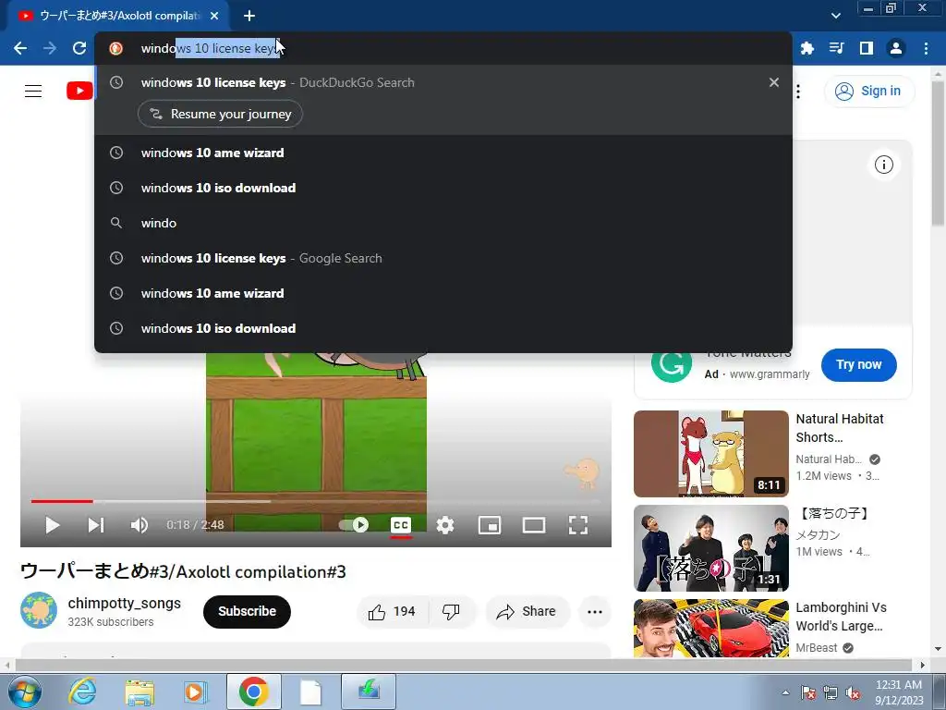Open the 落ちの子 video thumbnail
946x710 pixels.
tap(711, 548)
